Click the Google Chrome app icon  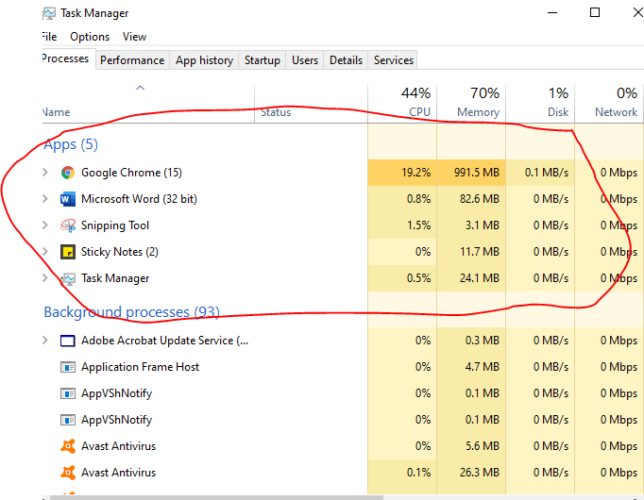point(68,173)
